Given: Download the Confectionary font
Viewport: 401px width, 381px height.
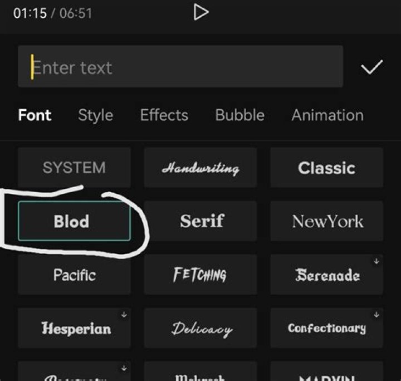Looking at the screenshot, I should click(376, 315).
